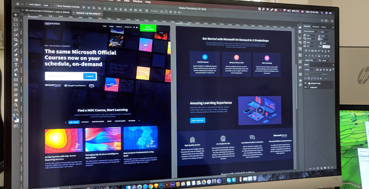Image resolution: width=369 pixels, height=189 pixels.
Task: Select the Zoom tool
Action: coord(16,105)
